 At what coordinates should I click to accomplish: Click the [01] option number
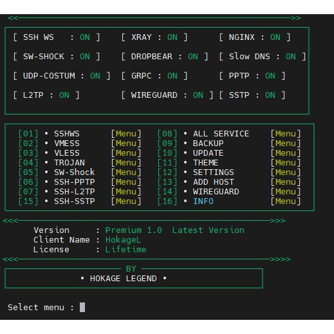pos(28,134)
